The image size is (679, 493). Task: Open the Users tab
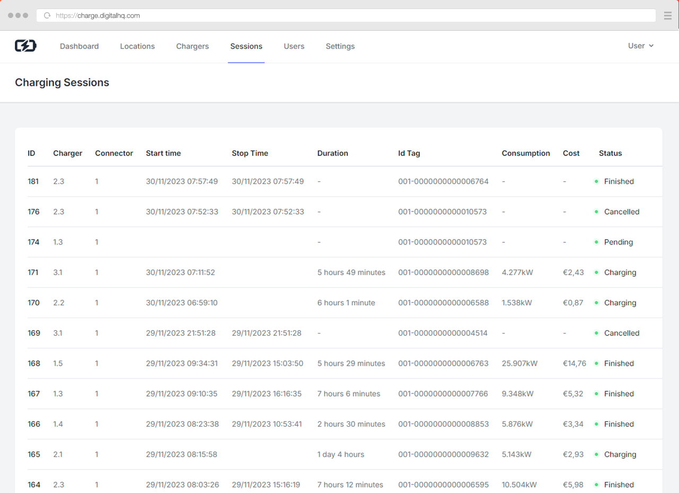[x=294, y=47]
